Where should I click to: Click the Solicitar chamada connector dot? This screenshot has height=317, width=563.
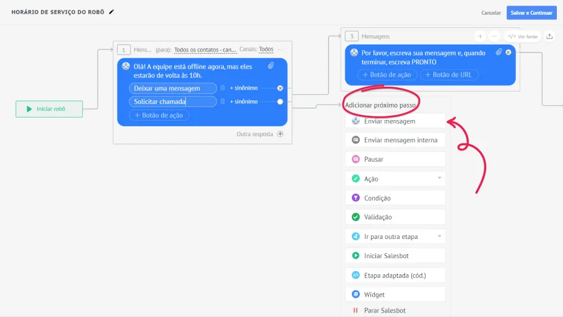tap(280, 102)
